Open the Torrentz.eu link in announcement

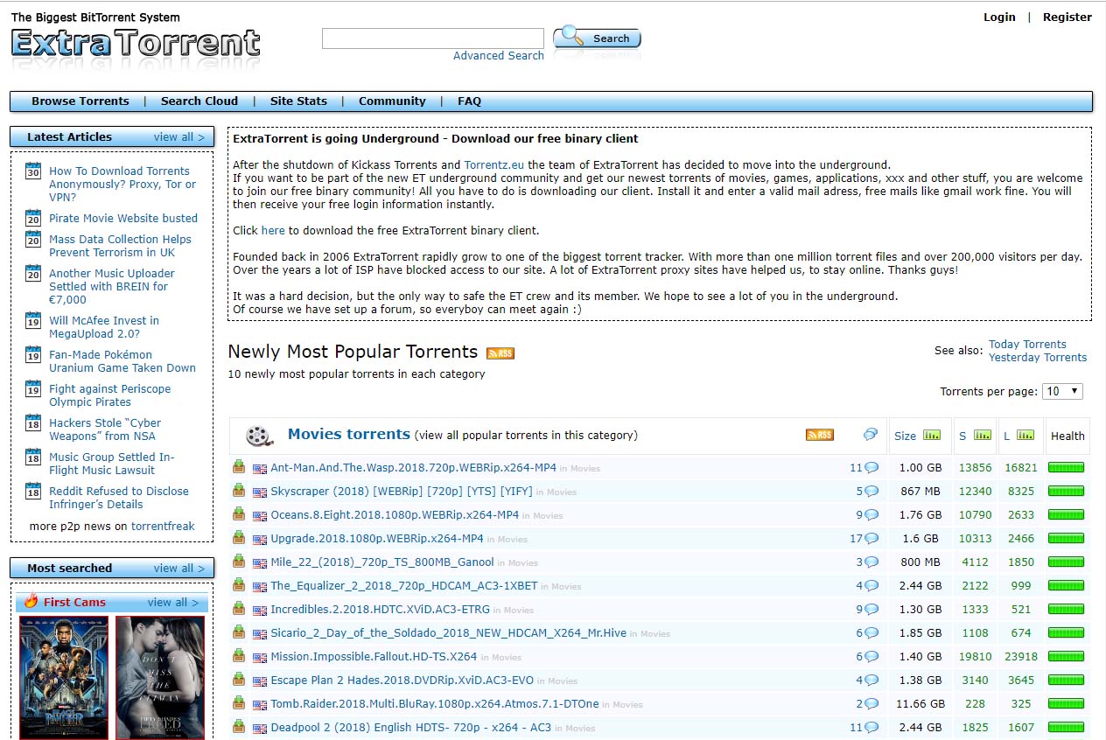[x=494, y=164]
